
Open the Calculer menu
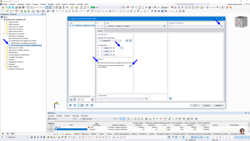(43, 4)
